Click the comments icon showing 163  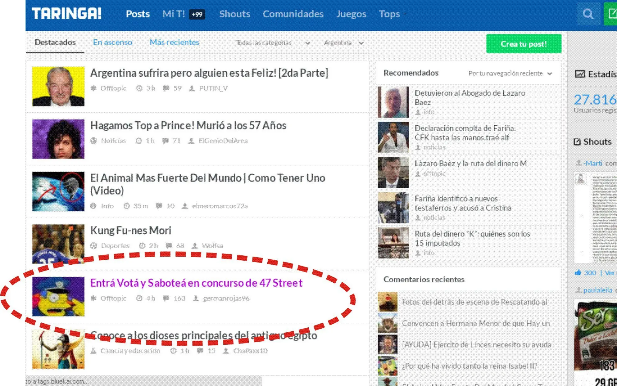pyautogui.click(x=166, y=298)
